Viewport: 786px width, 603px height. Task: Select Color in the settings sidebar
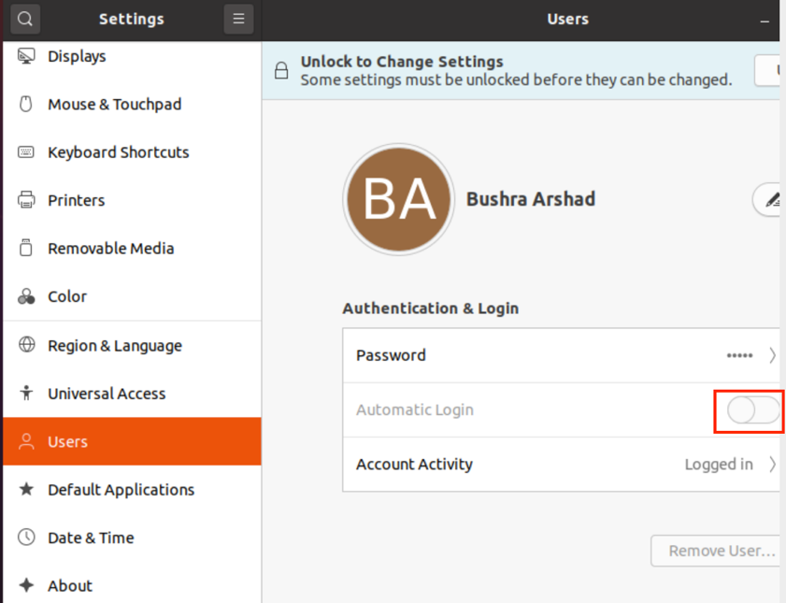67,296
